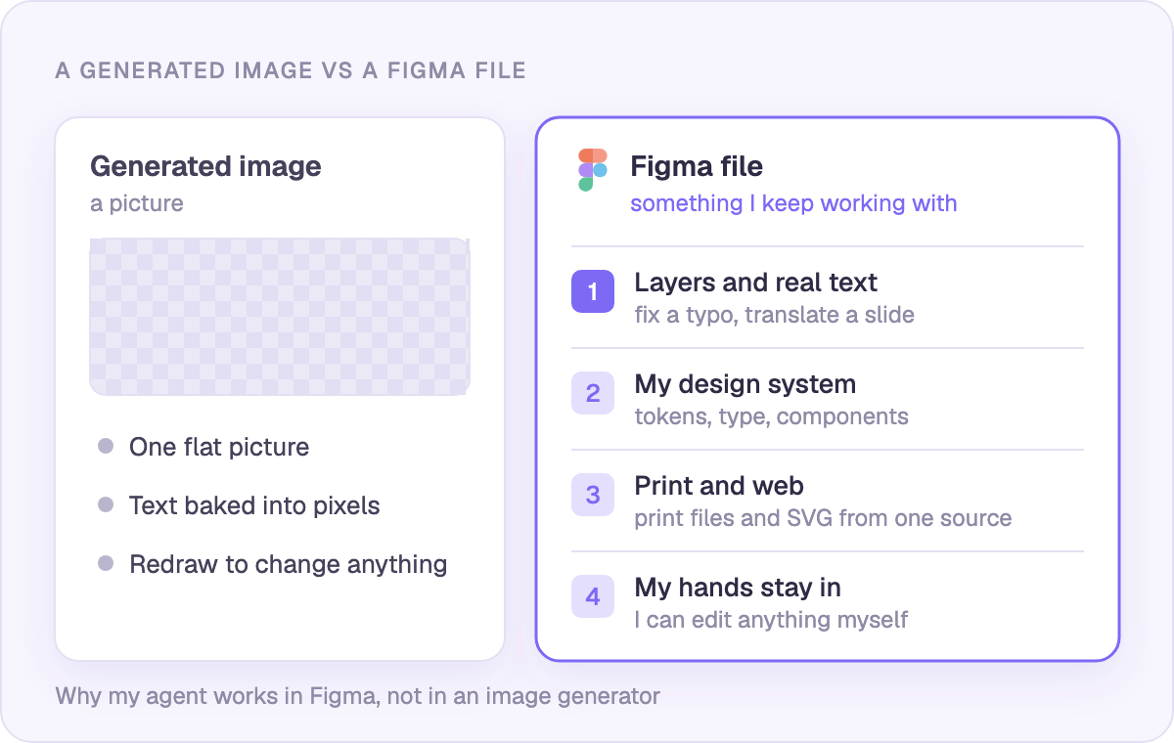Click the Figma logo icon
This screenshot has height=743, width=1174.
[593, 170]
